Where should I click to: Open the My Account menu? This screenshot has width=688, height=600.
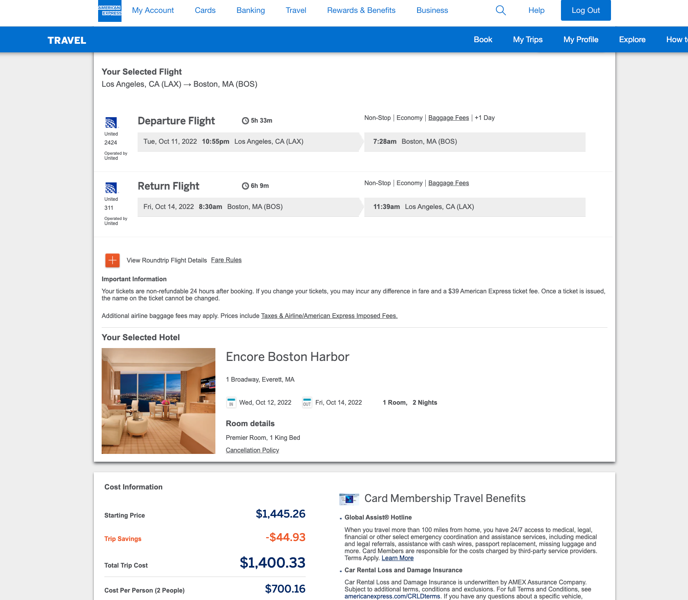(x=153, y=11)
